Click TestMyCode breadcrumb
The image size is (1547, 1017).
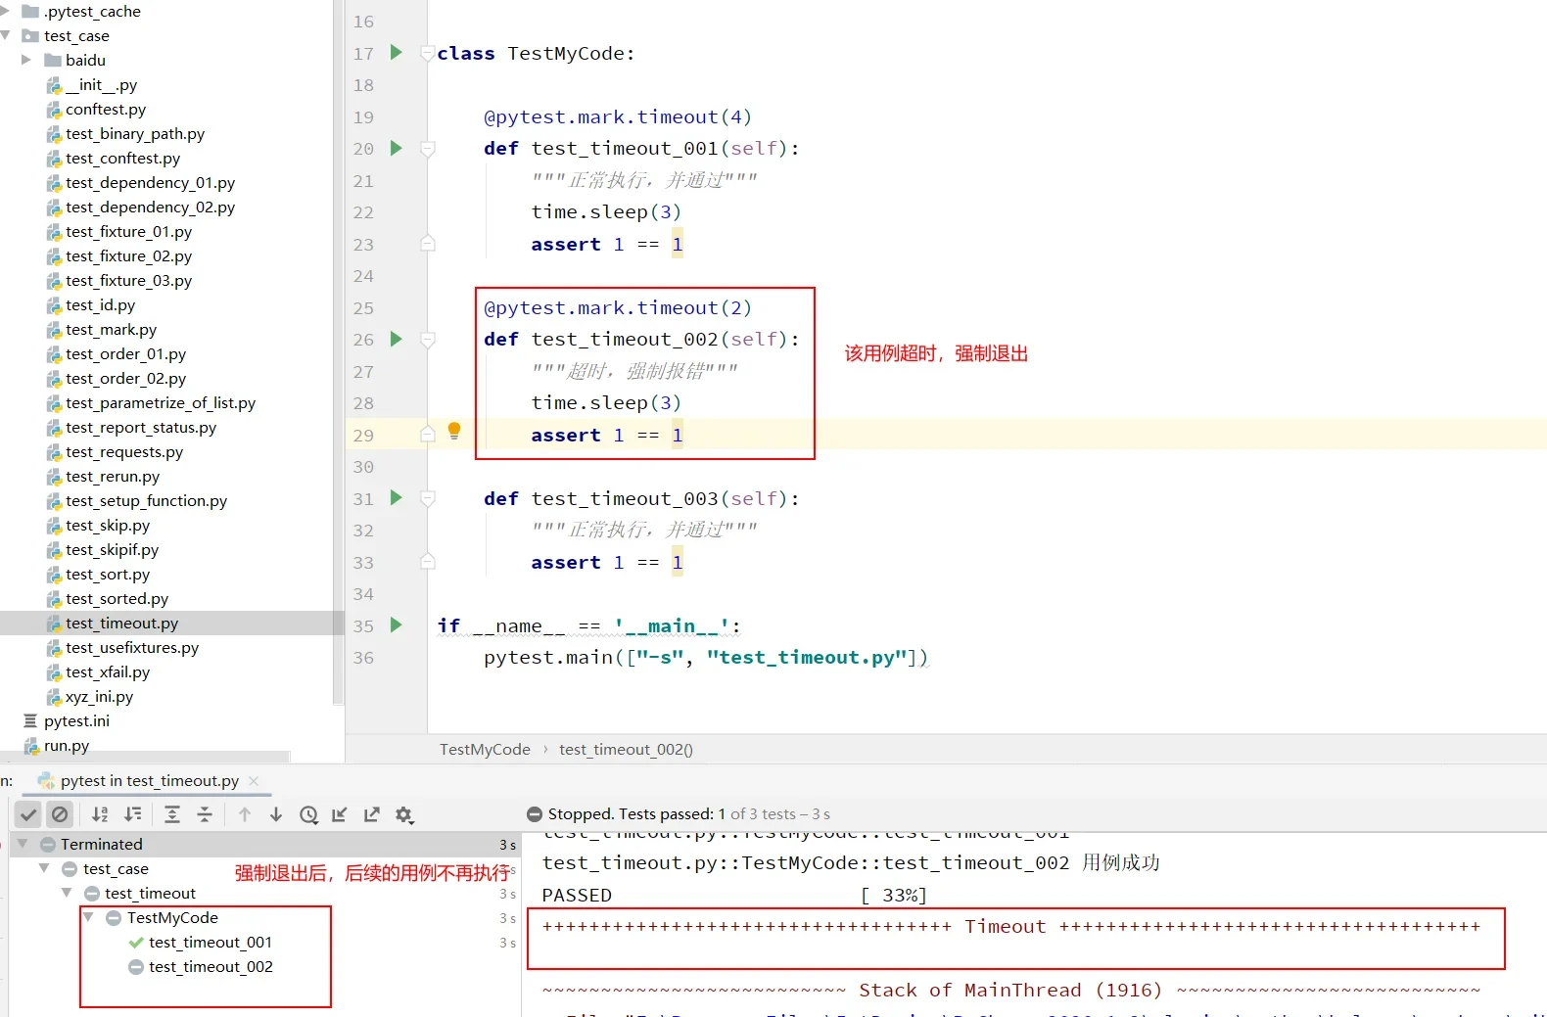coord(485,749)
